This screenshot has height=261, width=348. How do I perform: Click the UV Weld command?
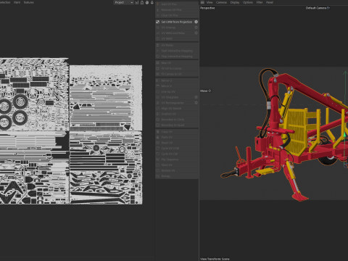click(x=177, y=38)
